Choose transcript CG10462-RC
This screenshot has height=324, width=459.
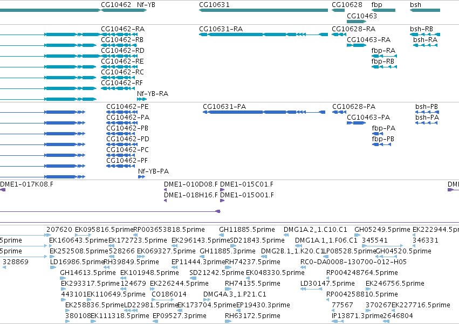coord(122,72)
